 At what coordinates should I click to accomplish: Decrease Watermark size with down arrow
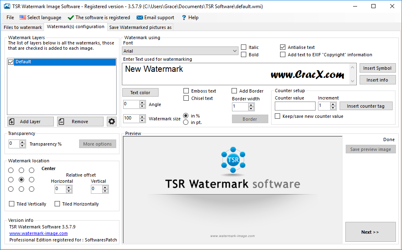142,120
